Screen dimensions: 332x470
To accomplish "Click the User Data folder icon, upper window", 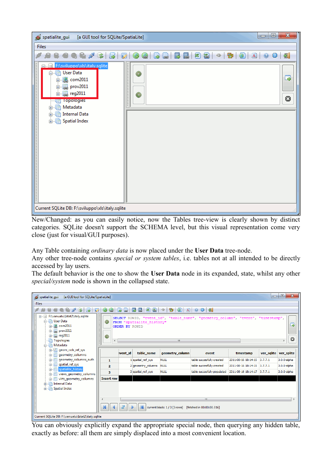I will 58,73.
